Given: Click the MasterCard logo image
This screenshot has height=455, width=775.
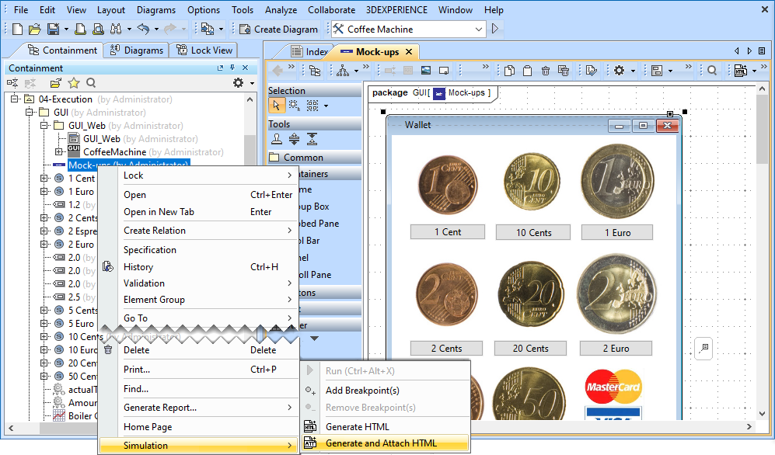Looking at the screenshot, I should 613,386.
